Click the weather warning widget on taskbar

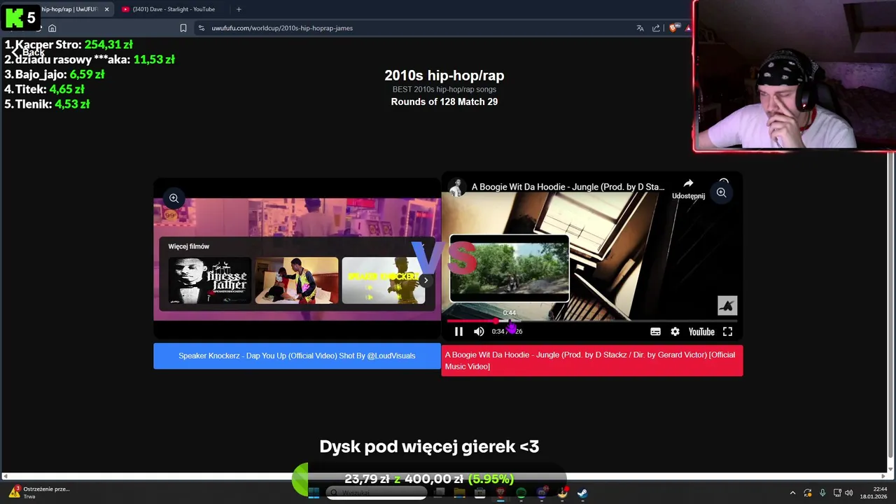[x=38, y=493]
